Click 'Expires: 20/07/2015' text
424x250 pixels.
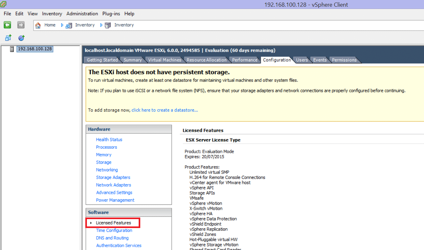pyautogui.click(x=204, y=157)
